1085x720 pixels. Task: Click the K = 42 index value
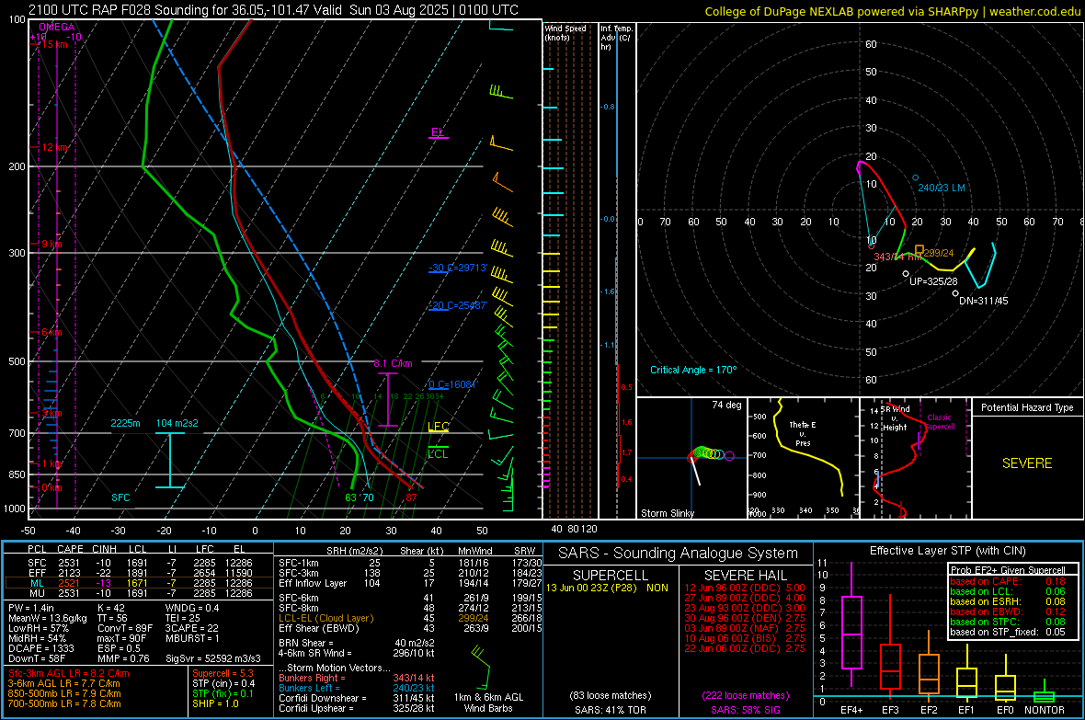click(x=111, y=608)
